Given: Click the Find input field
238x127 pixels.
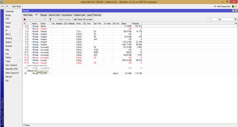Looking at the screenshot, I should pos(212,19).
